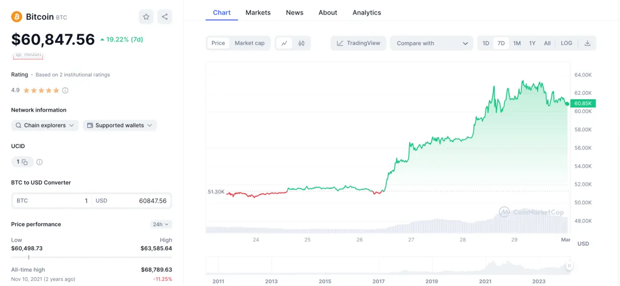Click the Low $60,498.73 value
This screenshot has width=620, height=286.
click(27, 248)
